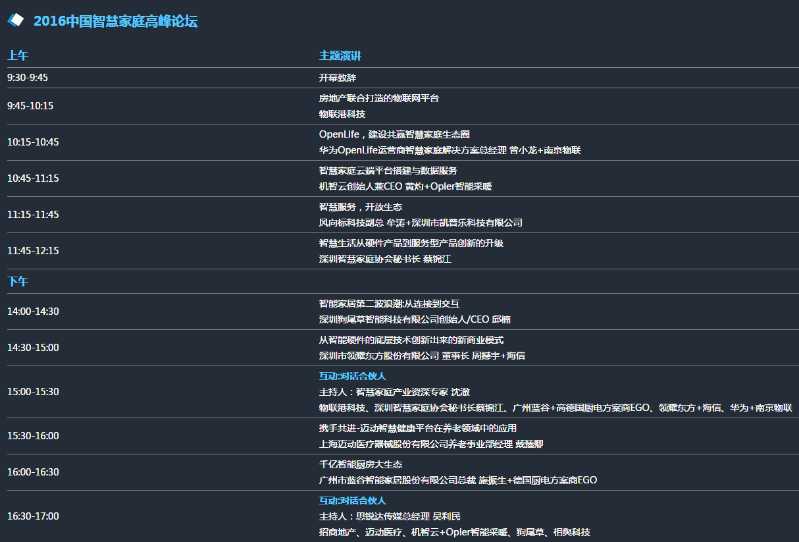Select the 14:30-15:00 time slot
Image resolution: width=799 pixels, height=542 pixels.
[33, 348]
